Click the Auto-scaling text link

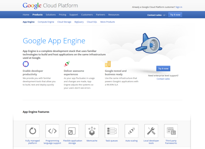131,141
